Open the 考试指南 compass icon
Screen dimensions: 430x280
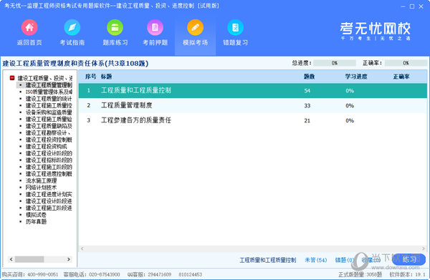[x=72, y=27]
